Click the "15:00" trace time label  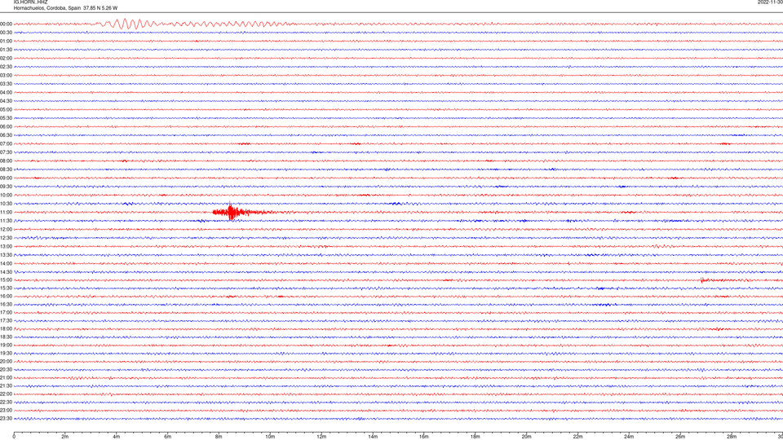[6, 279]
